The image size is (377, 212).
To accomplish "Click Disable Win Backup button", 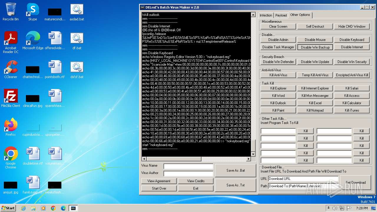I will tap(315, 47).
